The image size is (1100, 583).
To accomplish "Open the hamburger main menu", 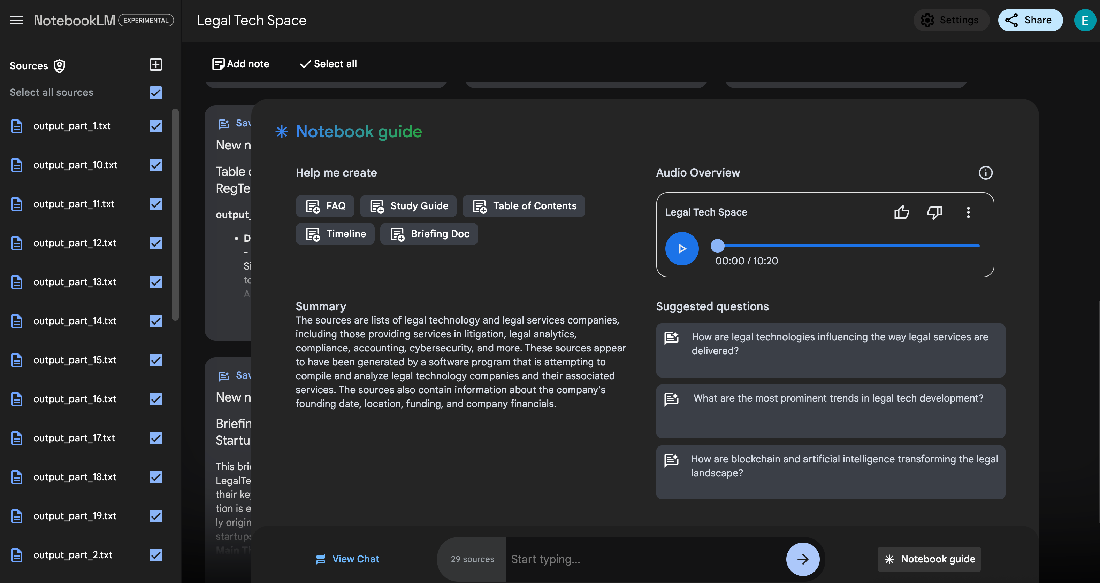I will coord(17,20).
